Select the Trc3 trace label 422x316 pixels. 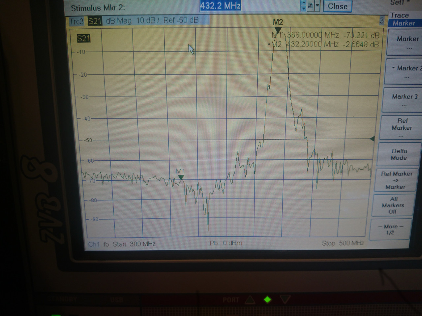tap(76, 22)
